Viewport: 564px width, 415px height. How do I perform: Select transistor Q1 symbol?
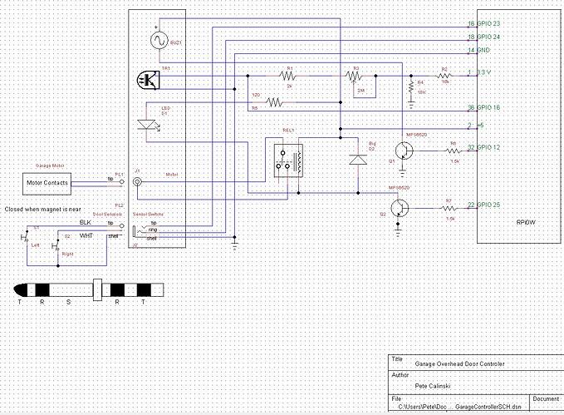tap(404, 151)
